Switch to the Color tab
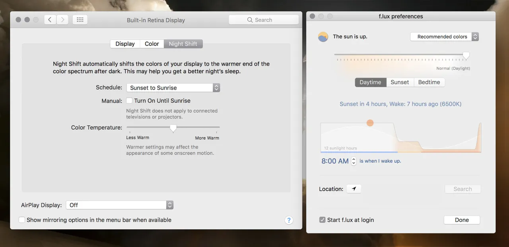The image size is (509, 247). (x=152, y=44)
